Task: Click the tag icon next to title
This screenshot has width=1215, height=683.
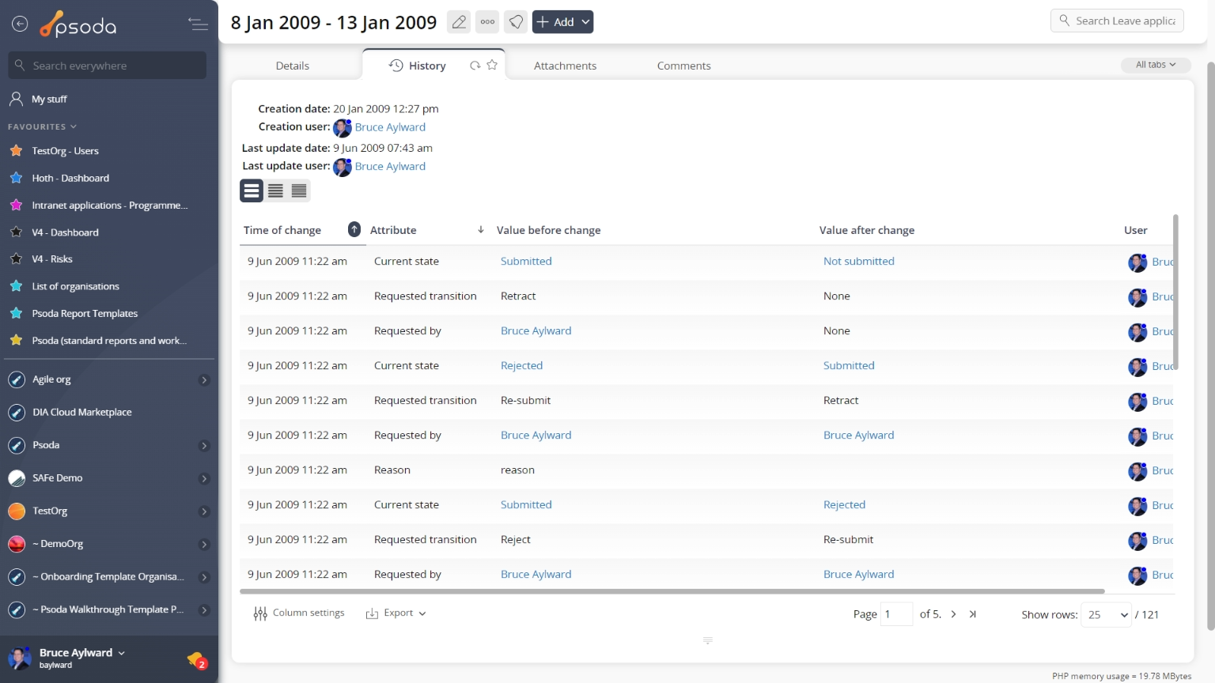Action: click(516, 22)
